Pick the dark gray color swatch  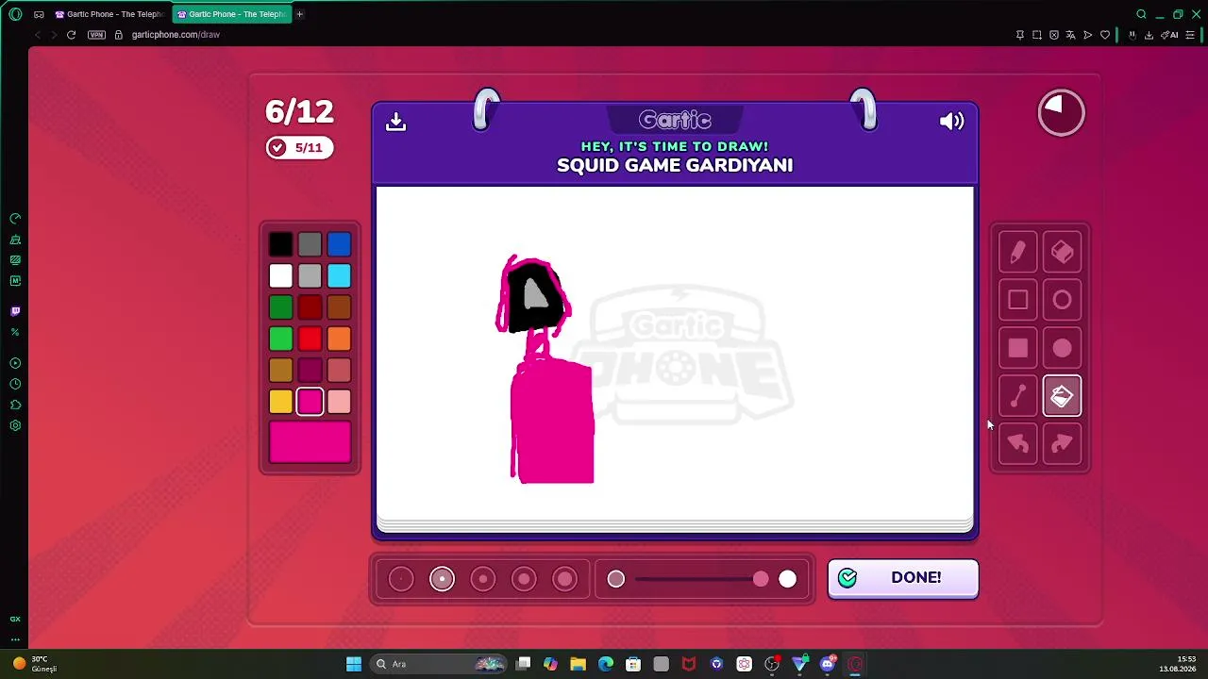(x=310, y=245)
